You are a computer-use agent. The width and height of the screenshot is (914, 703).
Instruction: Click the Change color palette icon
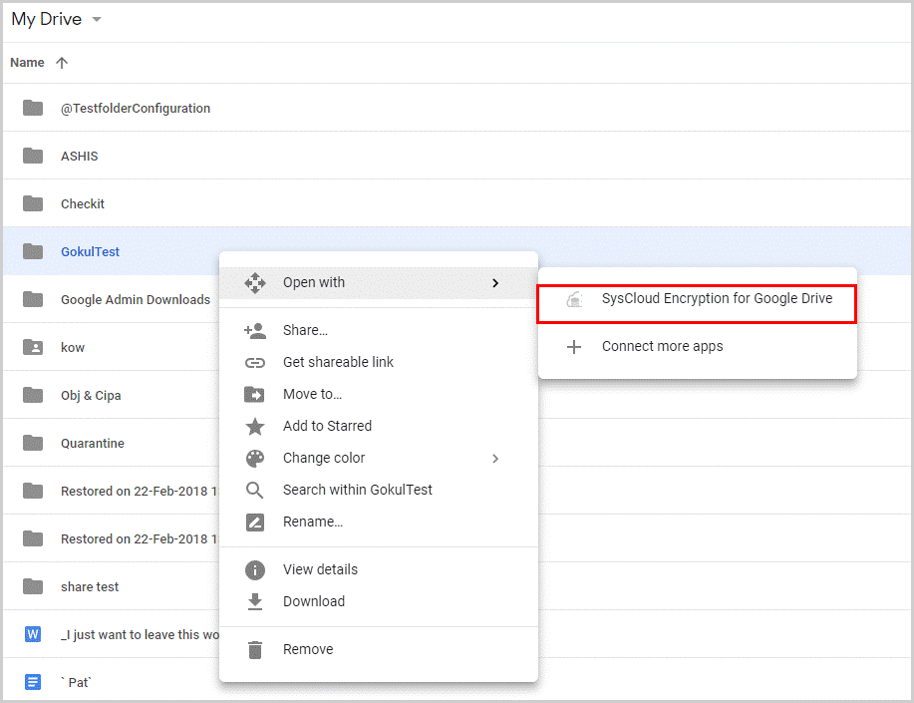click(256, 458)
